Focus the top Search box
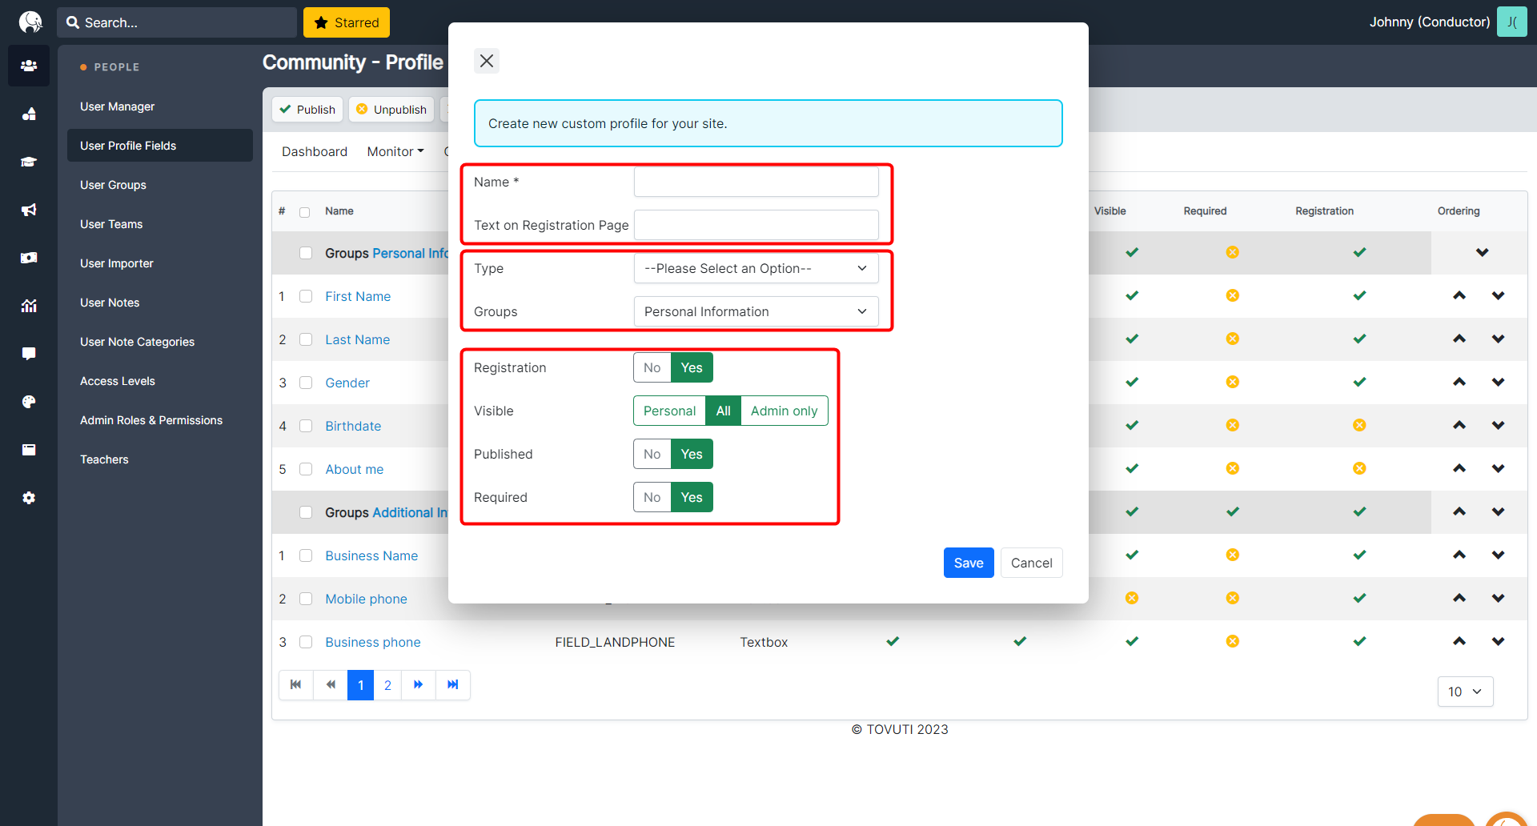The image size is (1537, 826). pos(177,22)
